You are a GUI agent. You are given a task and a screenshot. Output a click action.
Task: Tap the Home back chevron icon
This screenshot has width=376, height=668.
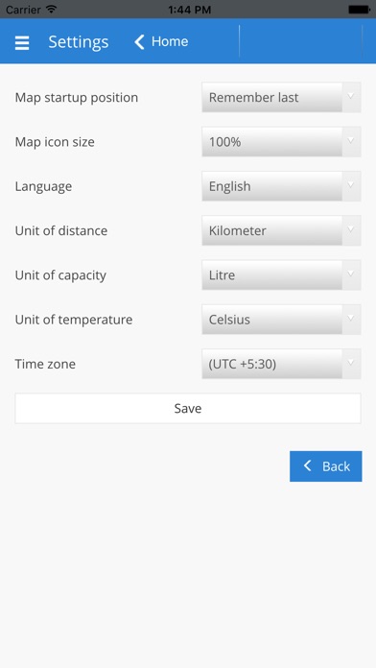pos(139,42)
